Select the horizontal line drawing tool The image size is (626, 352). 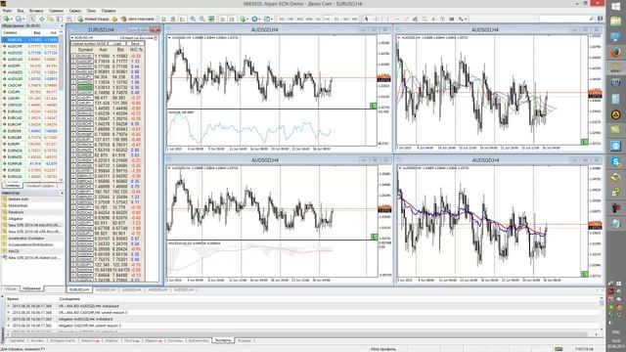tap(397, 19)
